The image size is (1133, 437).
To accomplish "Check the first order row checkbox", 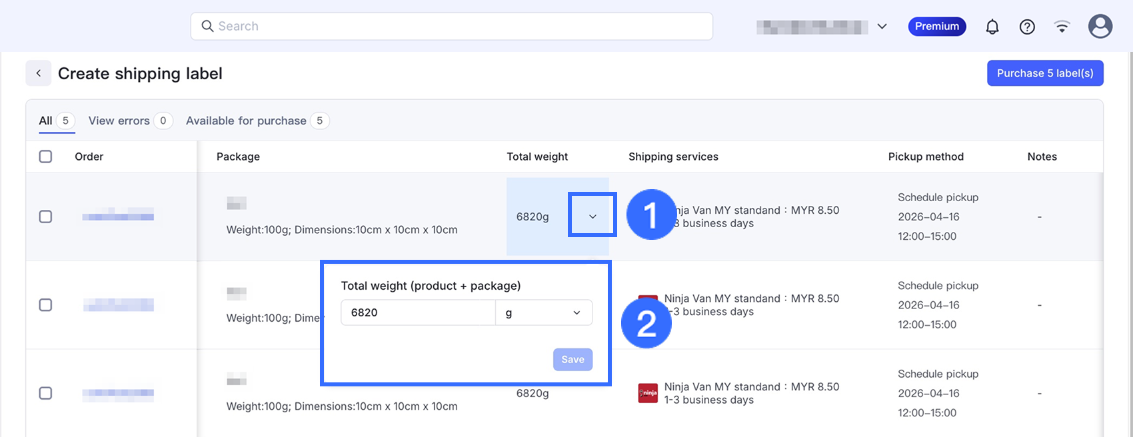I will [45, 217].
